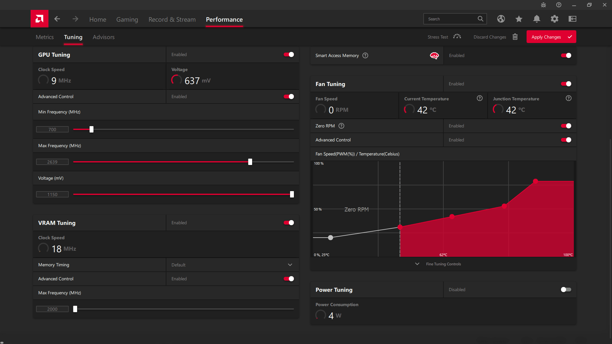The width and height of the screenshot is (612, 344).
Task: Click VRAM Max Frequency field 2000
Action: [x=52, y=309]
